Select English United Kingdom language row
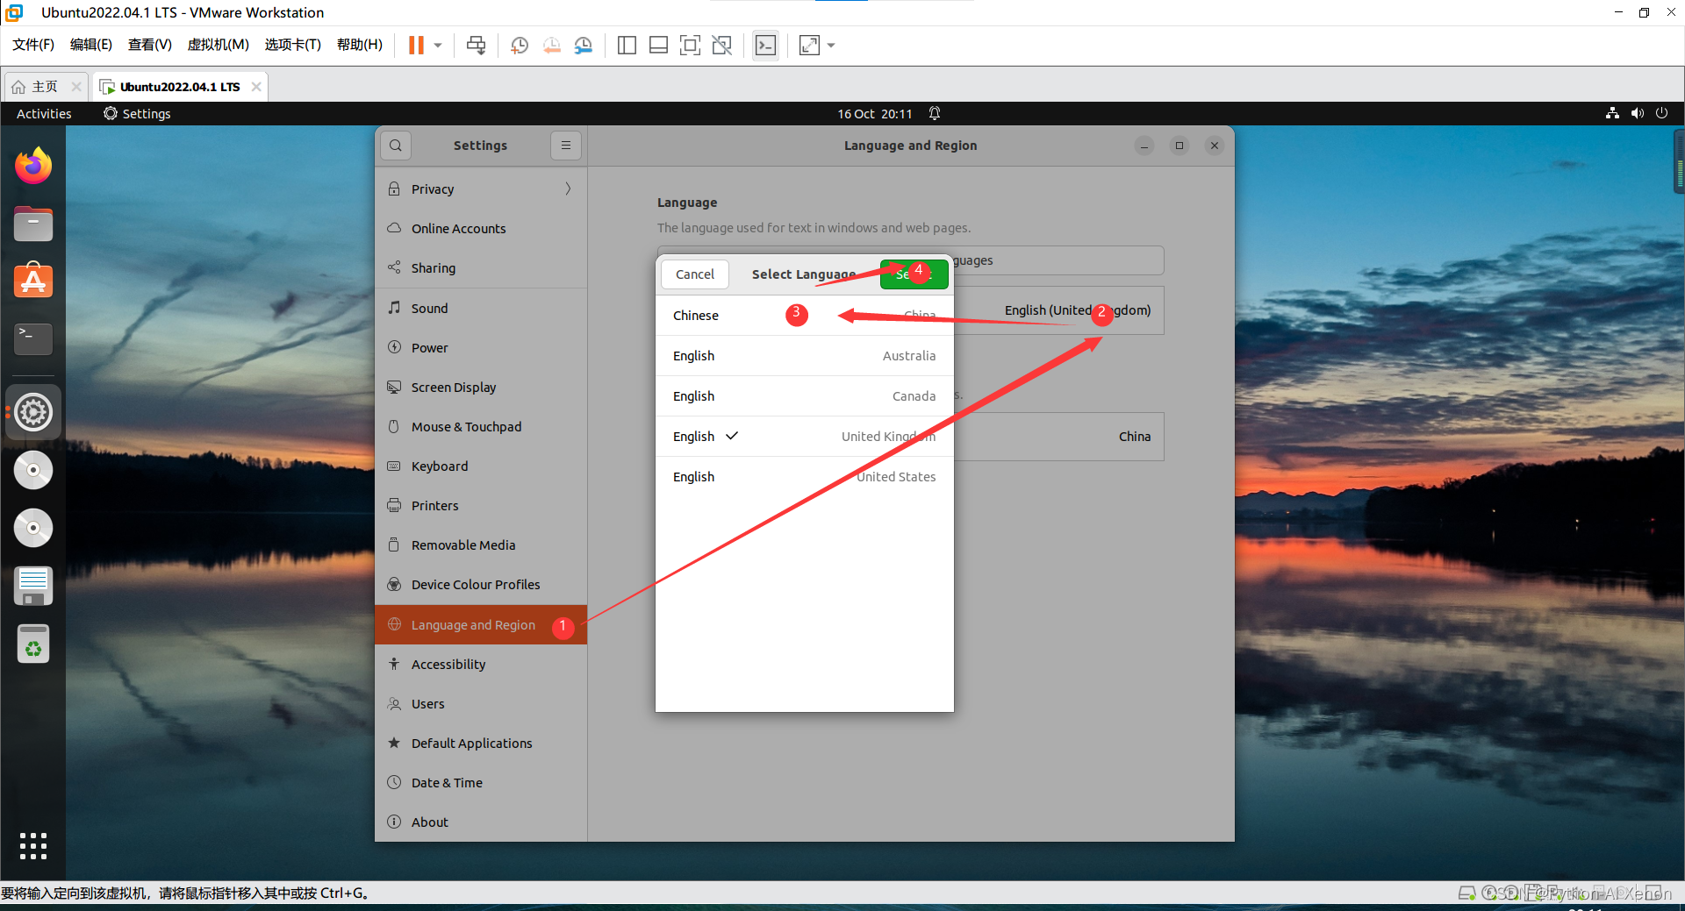Image resolution: width=1685 pixels, height=911 pixels. (x=805, y=437)
